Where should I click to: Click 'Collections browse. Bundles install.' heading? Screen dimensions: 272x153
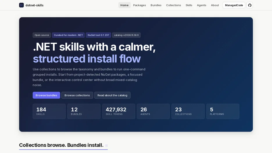(x=61, y=145)
